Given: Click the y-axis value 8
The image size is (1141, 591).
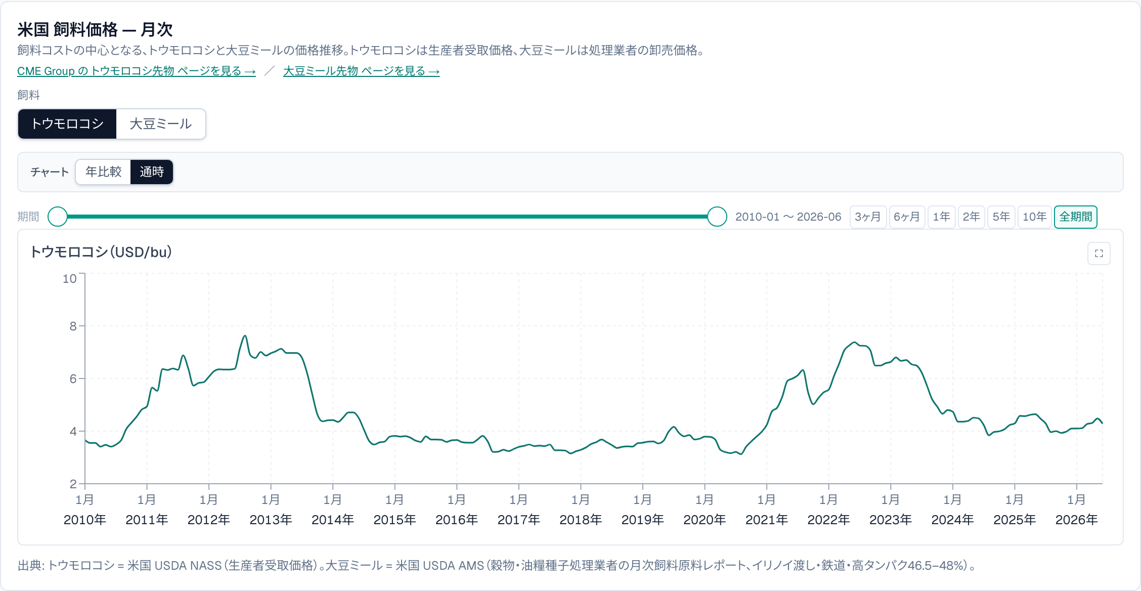Looking at the screenshot, I should pyautogui.click(x=73, y=326).
